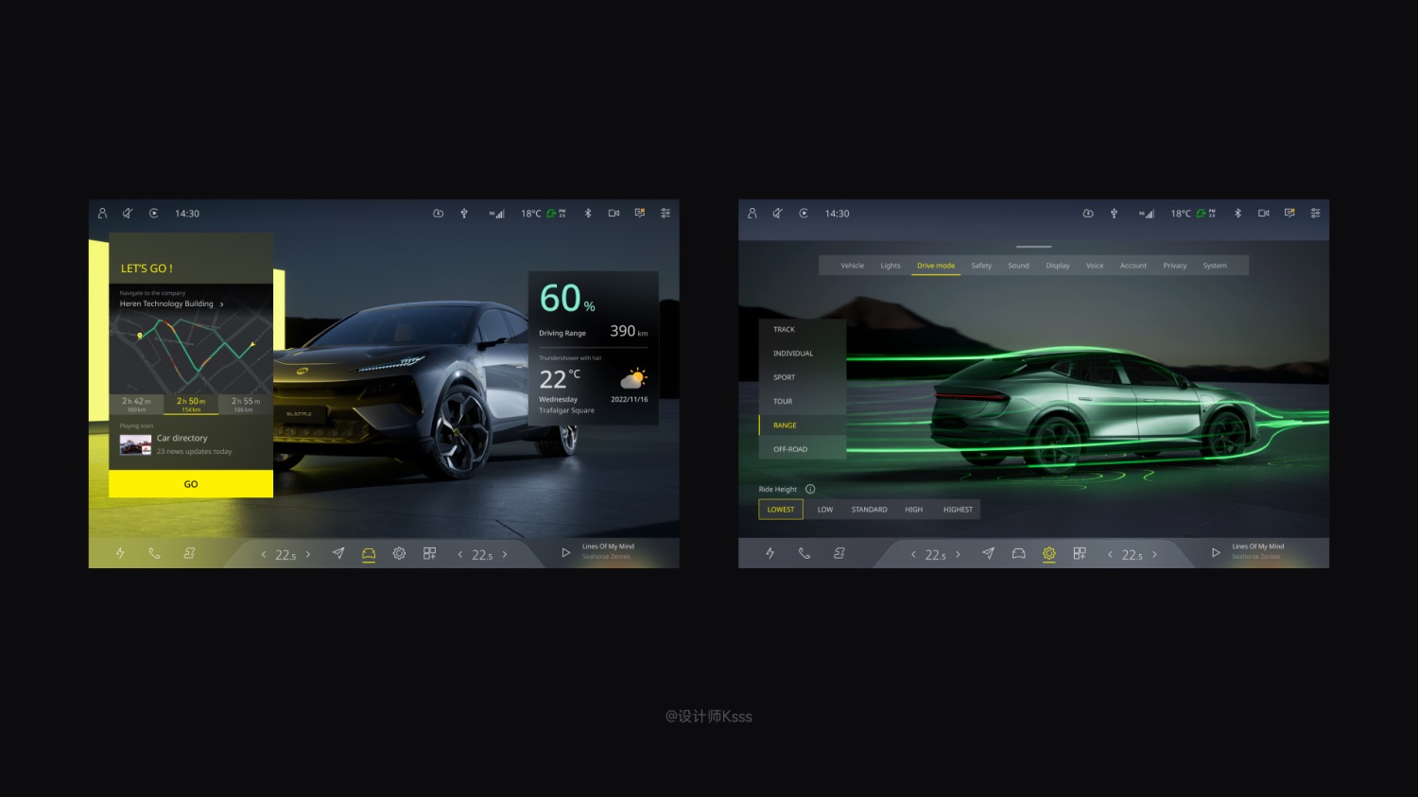The width and height of the screenshot is (1418, 797).
Task: Click the settings gear icon on the left screen
Action: pos(399,554)
